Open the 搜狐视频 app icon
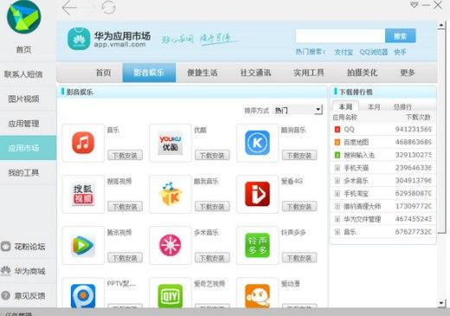450x316 pixels. pyautogui.click(x=83, y=194)
